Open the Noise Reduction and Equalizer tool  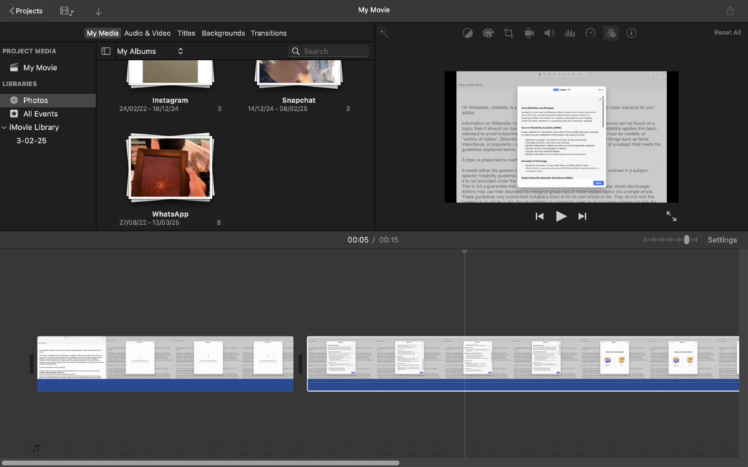pyautogui.click(x=570, y=33)
